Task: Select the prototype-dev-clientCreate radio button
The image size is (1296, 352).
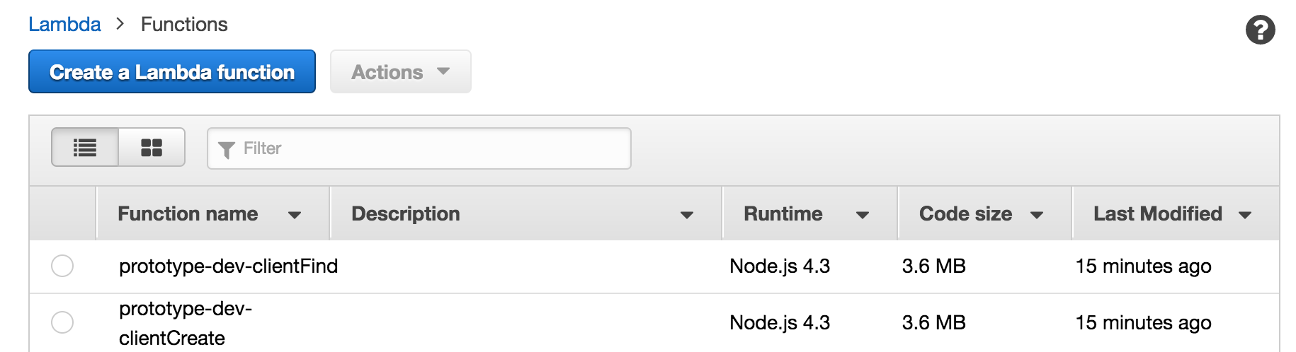Action: [x=62, y=322]
